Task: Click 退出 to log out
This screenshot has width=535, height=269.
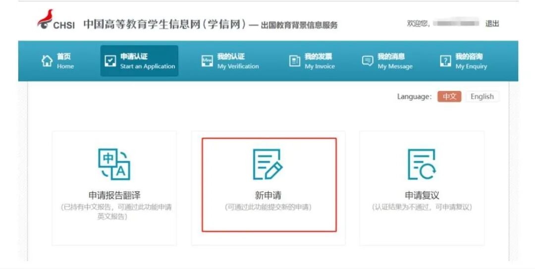Action: (x=492, y=24)
